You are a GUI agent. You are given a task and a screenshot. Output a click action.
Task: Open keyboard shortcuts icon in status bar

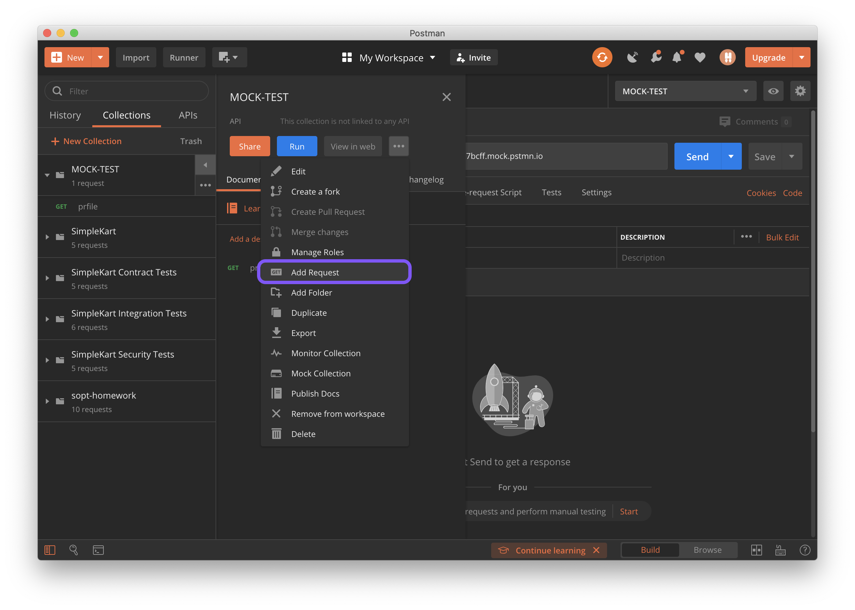tap(780, 550)
